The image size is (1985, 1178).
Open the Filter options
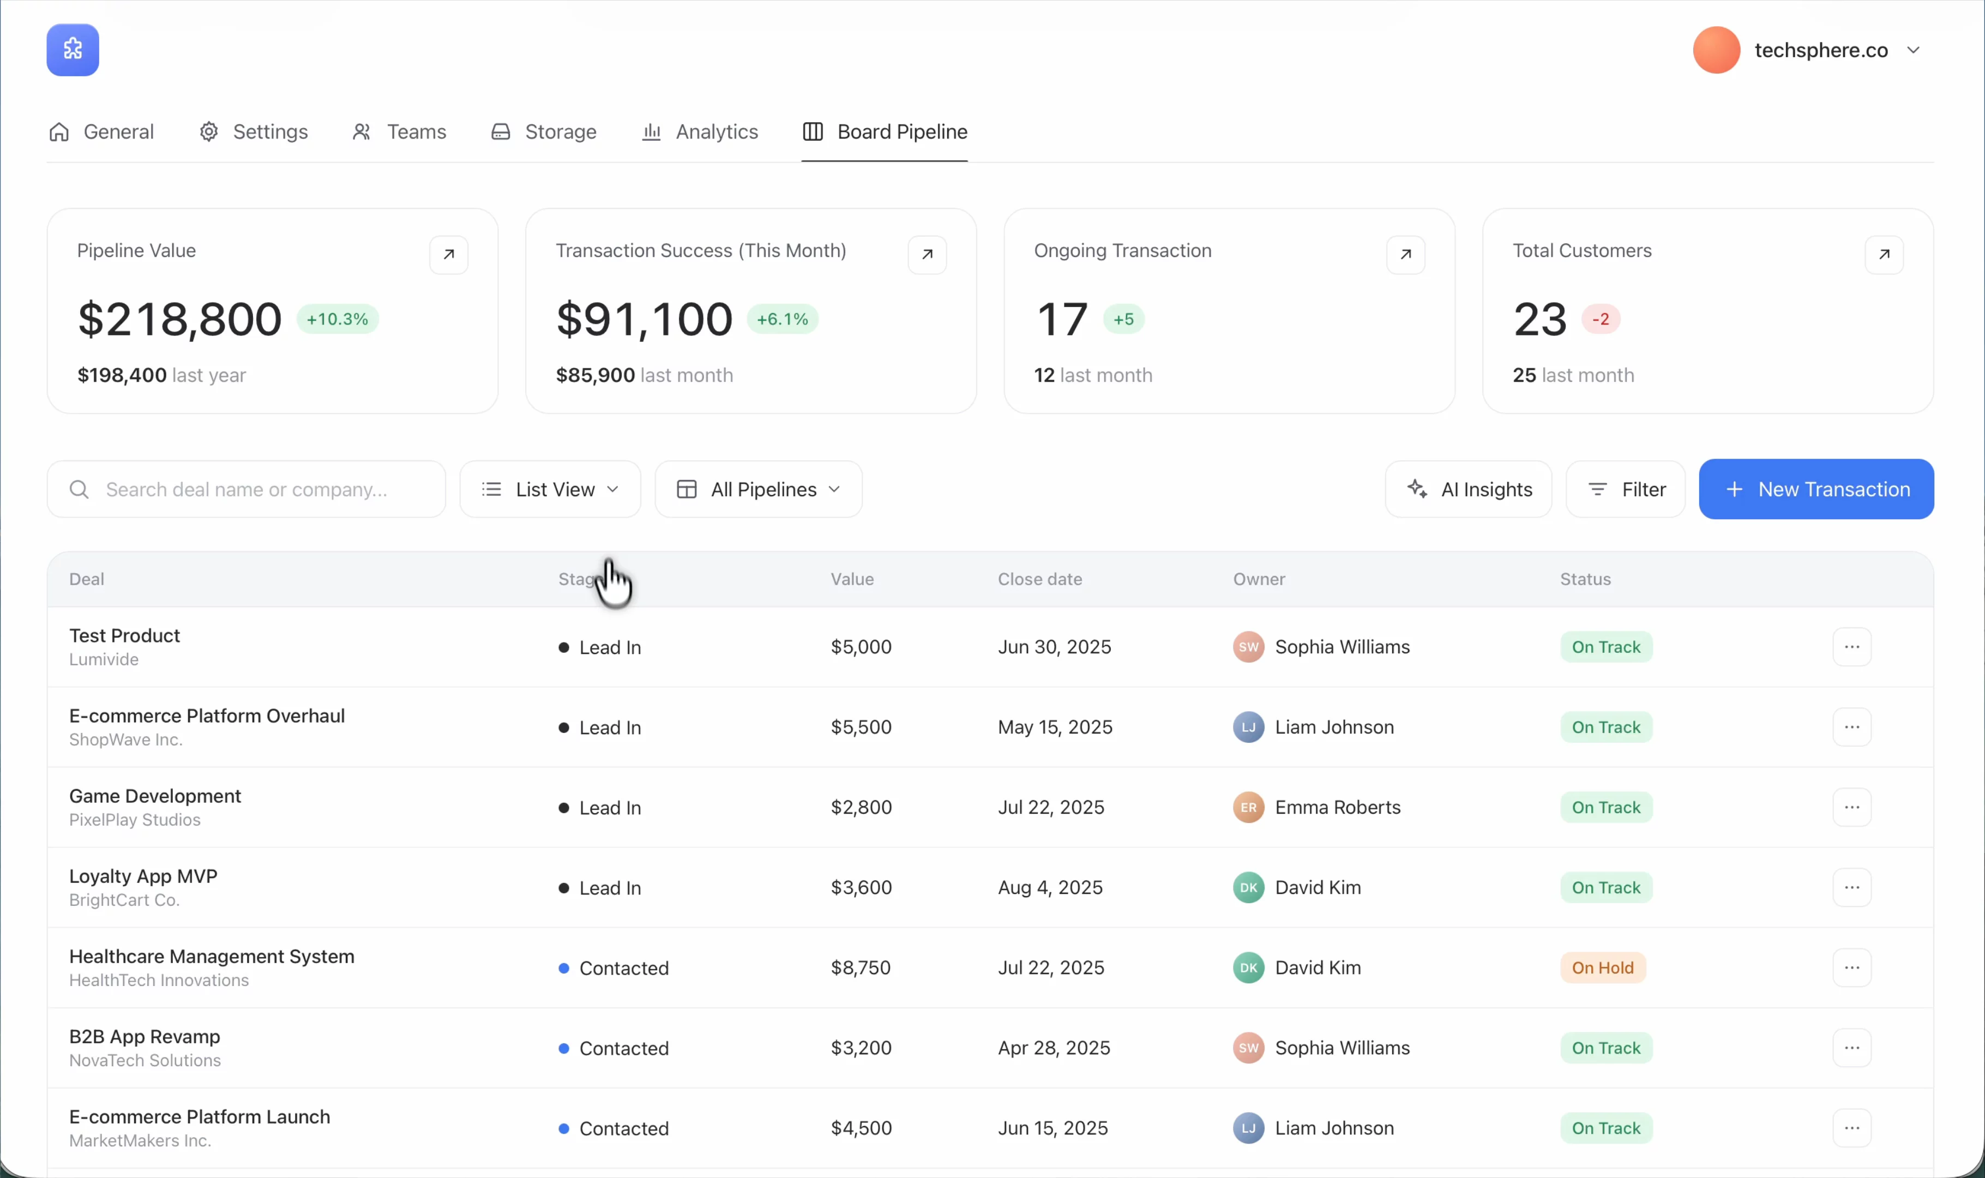click(x=1626, y=489)
